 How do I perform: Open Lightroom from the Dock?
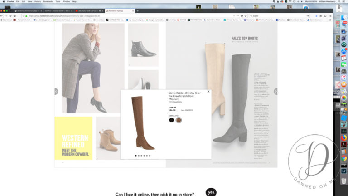[344, 171]
